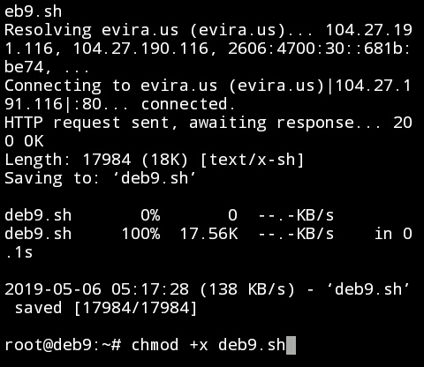
Task: Click the saved [17984/17984] text
Action: pyautogui.click(x=106, y=308)
